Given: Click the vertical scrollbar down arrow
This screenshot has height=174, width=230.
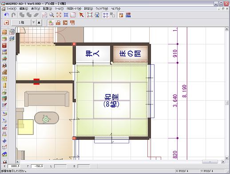Looking at the screenshot, I should tap(227, 158).
